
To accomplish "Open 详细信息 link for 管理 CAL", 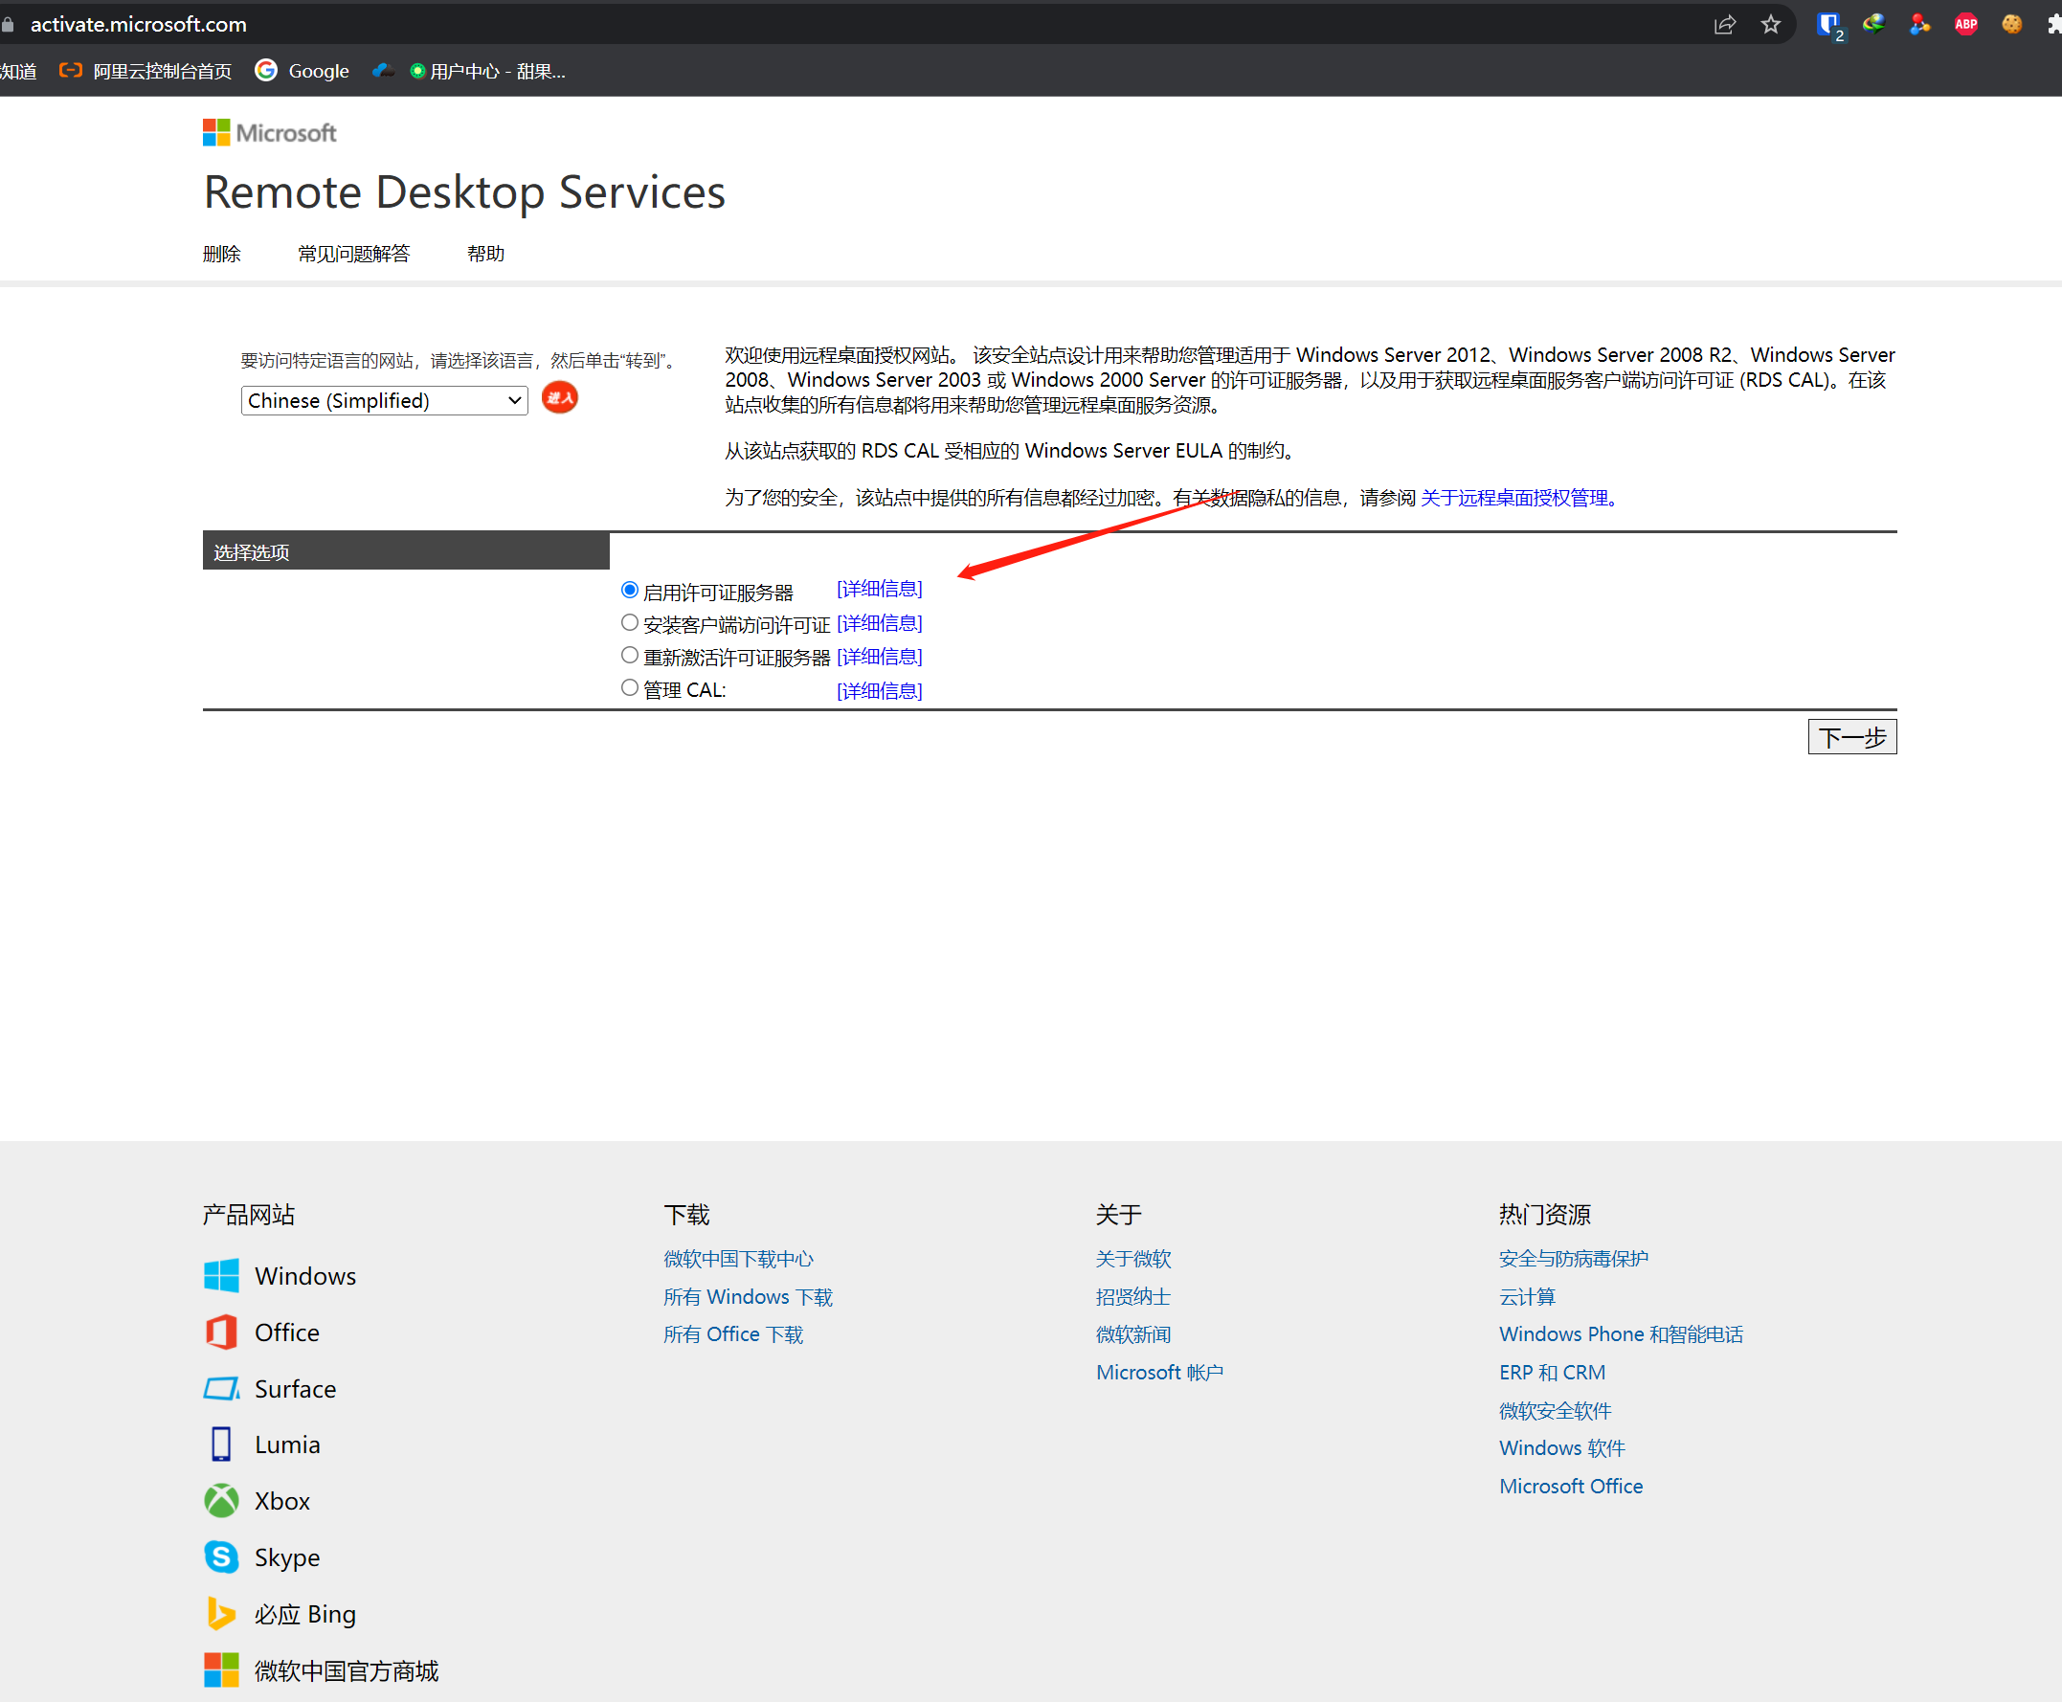I will coord(880,691).
